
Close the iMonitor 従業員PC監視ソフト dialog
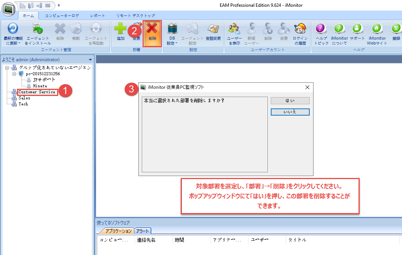point(307,87)
